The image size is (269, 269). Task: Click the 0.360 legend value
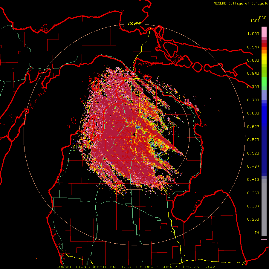(x=253, y=193)
